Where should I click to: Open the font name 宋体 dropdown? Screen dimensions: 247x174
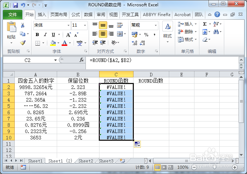(x=68, y=25)
